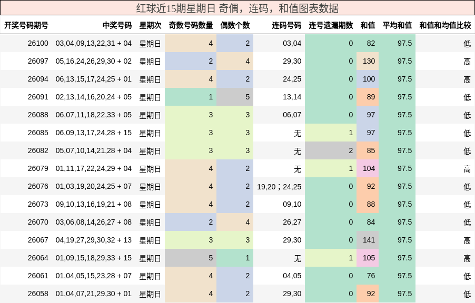Screen dimensions: 475x303
Task: Select the 和值和均值比较 column header
Action: (x=446, y=25)
